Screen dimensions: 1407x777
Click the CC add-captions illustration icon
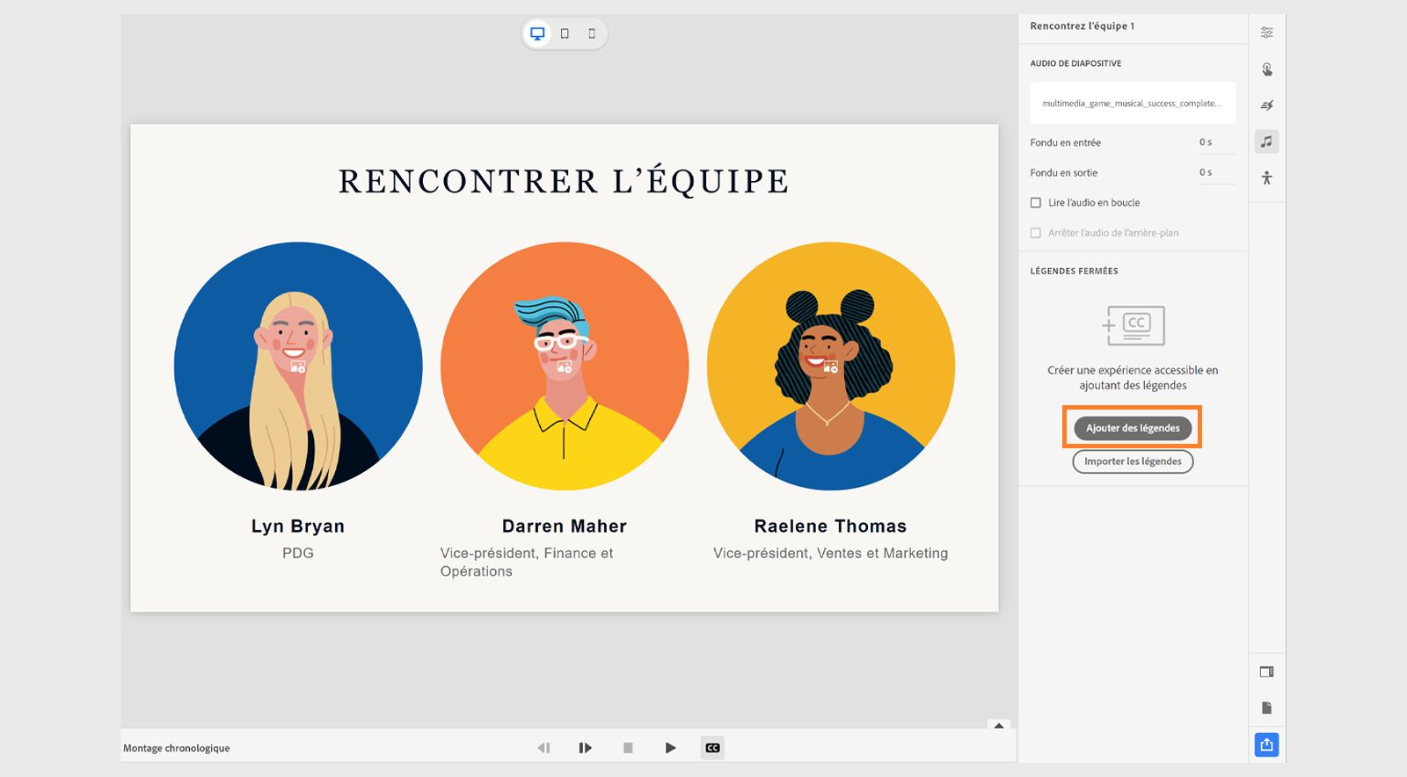tap(1133, 325)
